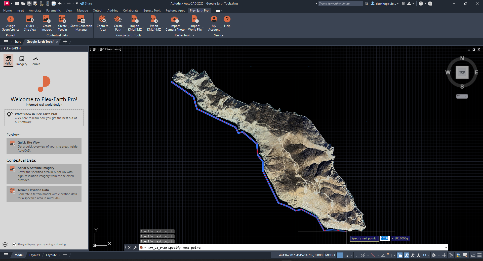Toggle ortho mode in status bar
Screen dimensions: 483x261
(x=356, y=255)
